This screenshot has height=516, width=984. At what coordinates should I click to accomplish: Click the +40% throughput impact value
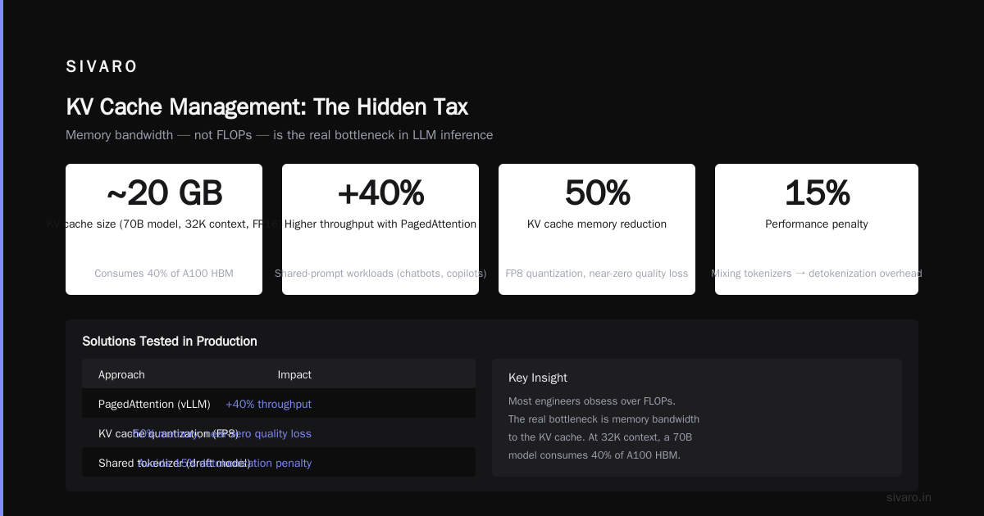click(x=269, y=405)
